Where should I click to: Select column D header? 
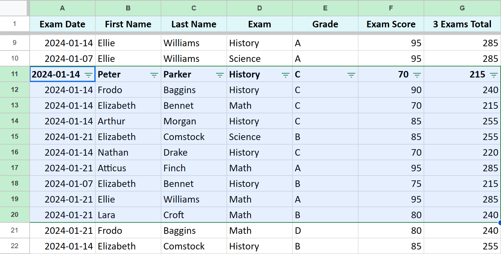pos(260,8)
